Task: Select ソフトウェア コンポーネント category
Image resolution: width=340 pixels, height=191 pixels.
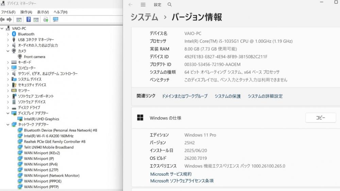Action: [36, 96]
